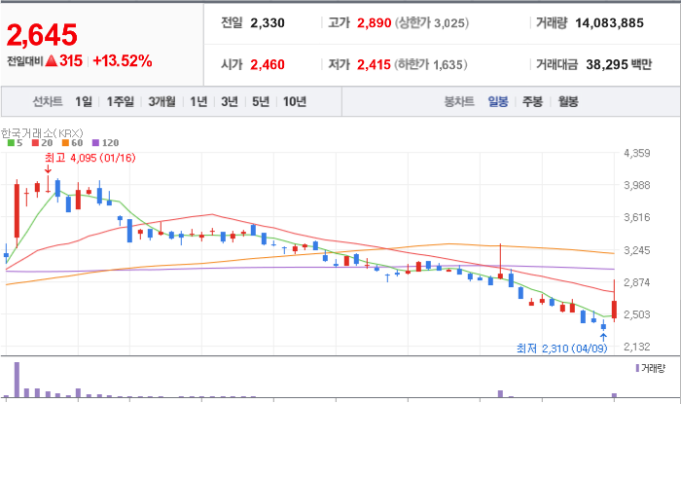Click the 최저 2,310 (04/09) annotation
The image size is (681, 477).
pyautogui.click(x=562, y=349)
